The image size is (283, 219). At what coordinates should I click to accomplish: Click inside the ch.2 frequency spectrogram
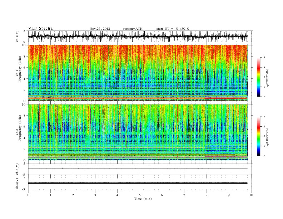[x=138, y=132]
